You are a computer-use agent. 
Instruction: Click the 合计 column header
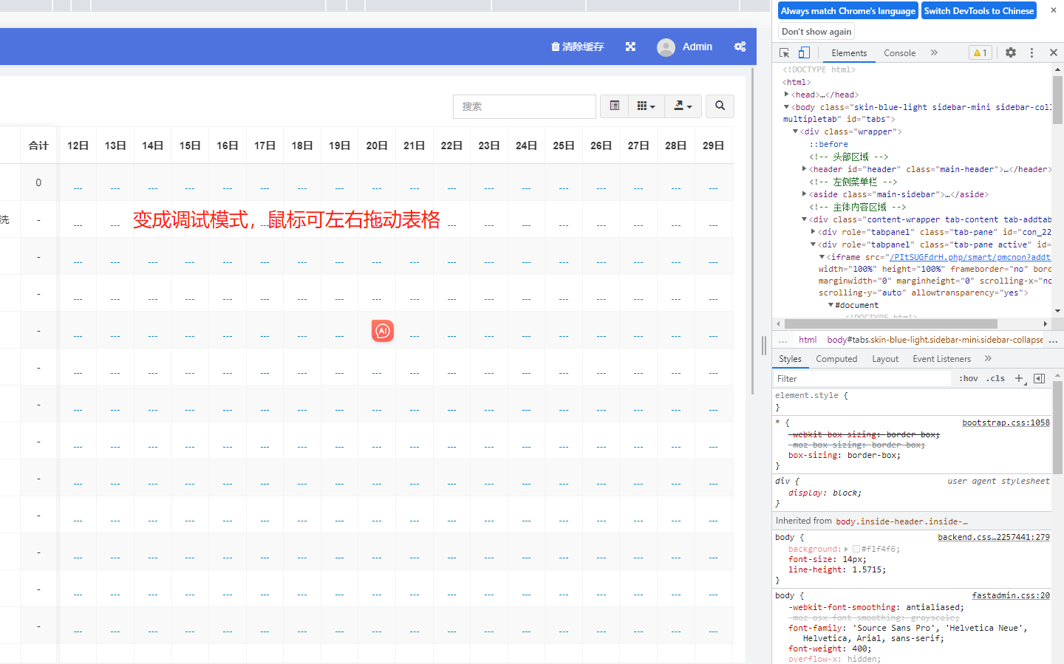tap(38, 146)
